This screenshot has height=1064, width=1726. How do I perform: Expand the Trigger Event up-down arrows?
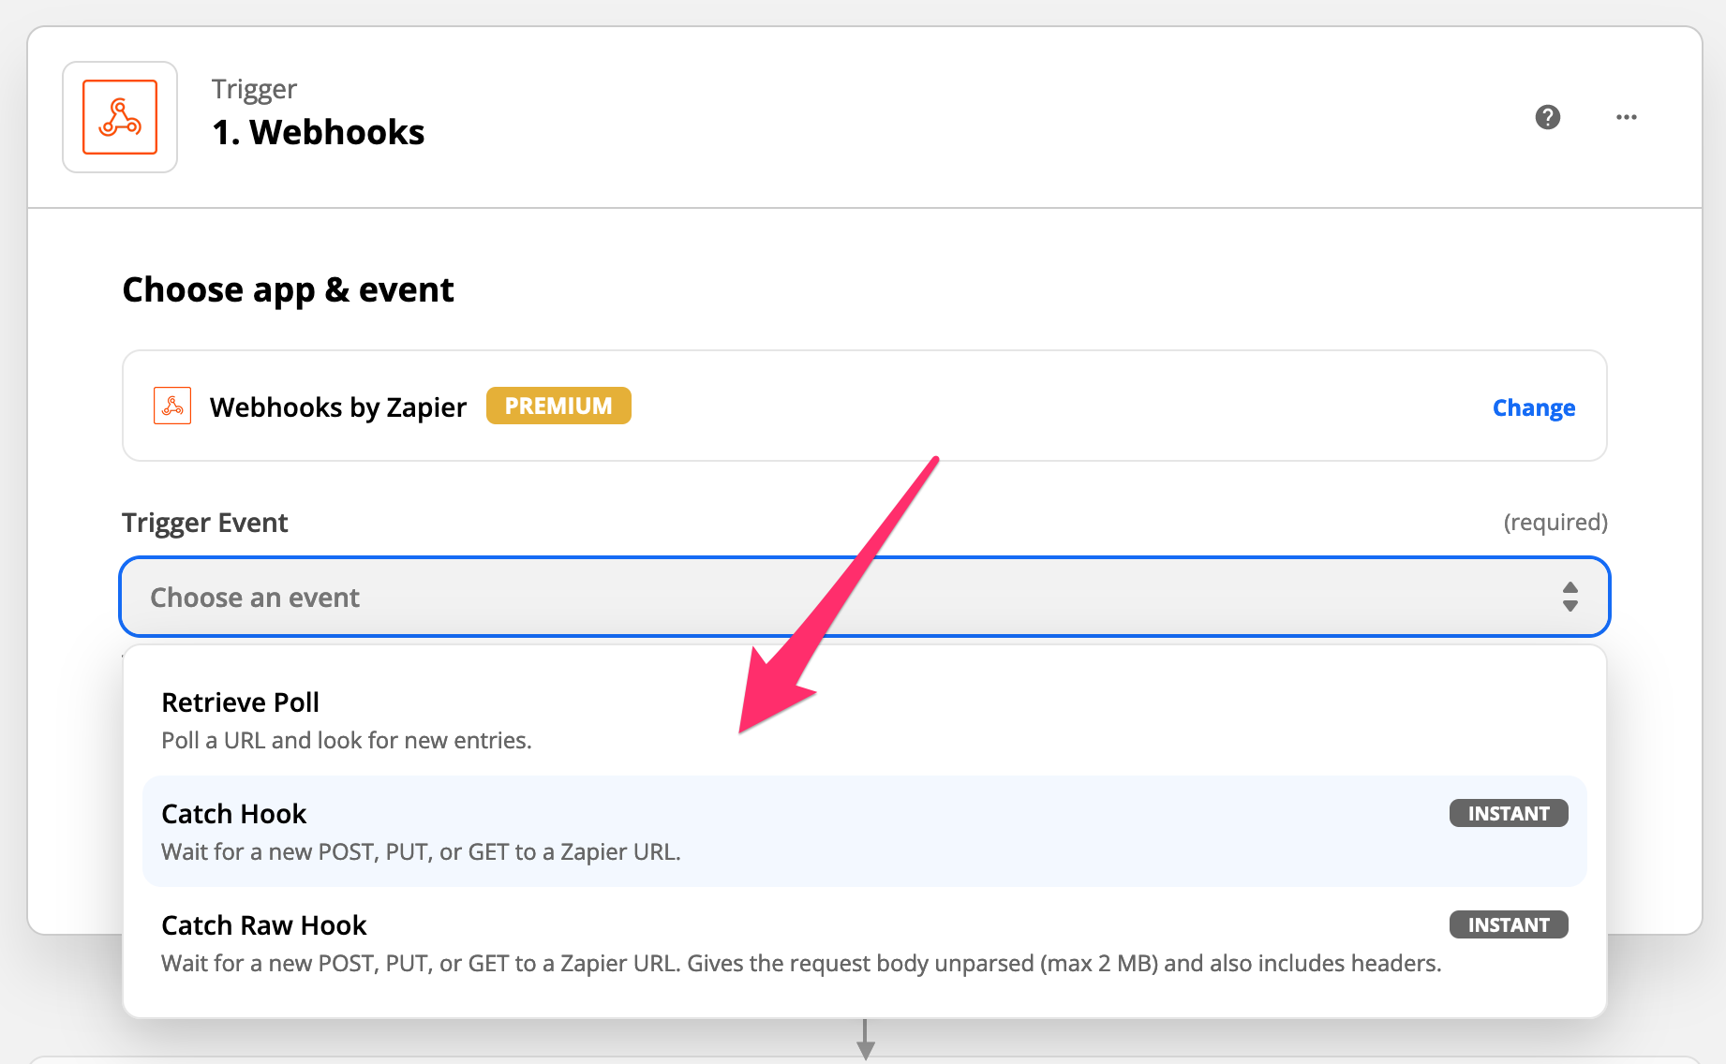click(x=1570, y=597)
